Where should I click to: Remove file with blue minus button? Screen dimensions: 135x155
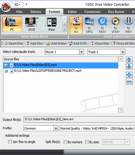[129, 81]
